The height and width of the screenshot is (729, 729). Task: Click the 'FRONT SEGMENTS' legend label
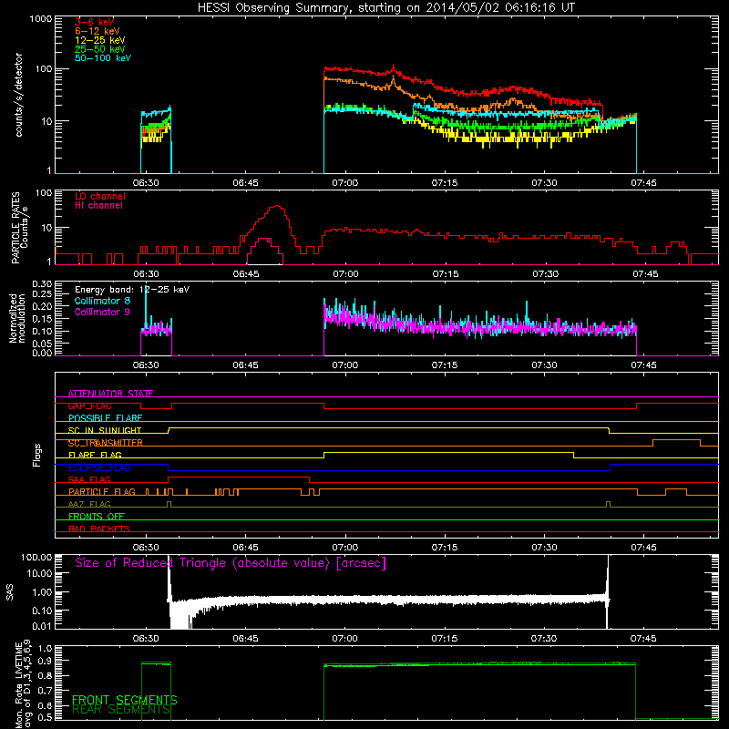pos(125,700)
